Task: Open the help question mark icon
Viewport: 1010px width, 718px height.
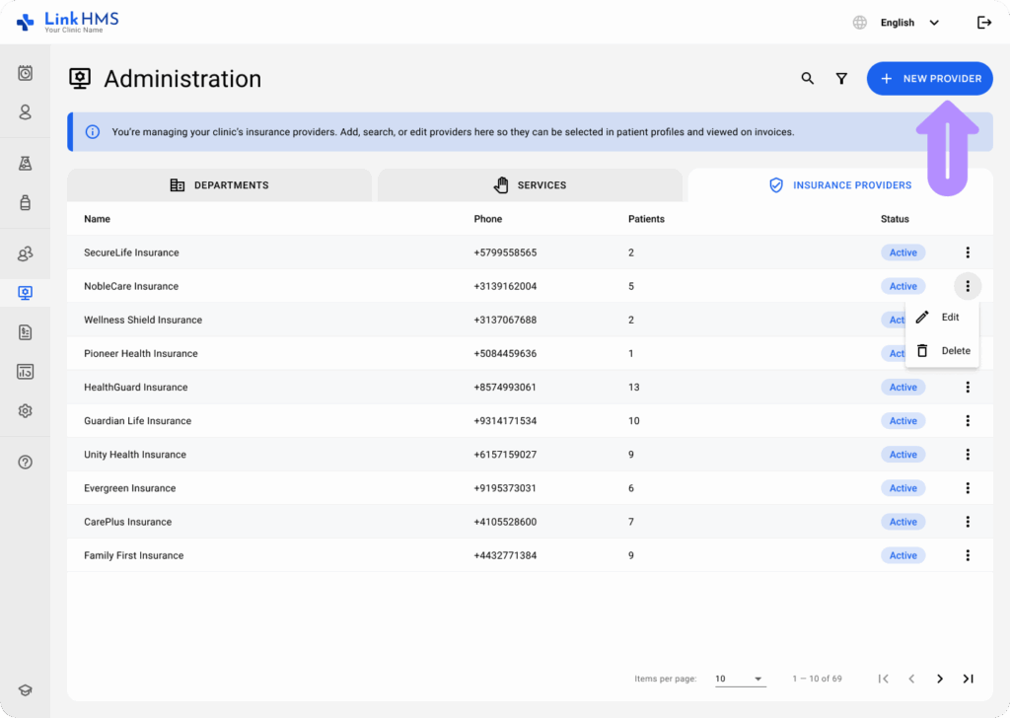Action: (26, 463)
